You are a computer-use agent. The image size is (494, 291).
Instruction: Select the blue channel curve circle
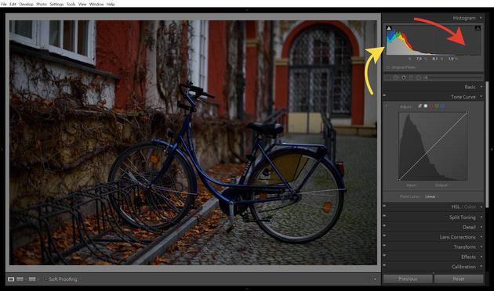click(442, 106)
